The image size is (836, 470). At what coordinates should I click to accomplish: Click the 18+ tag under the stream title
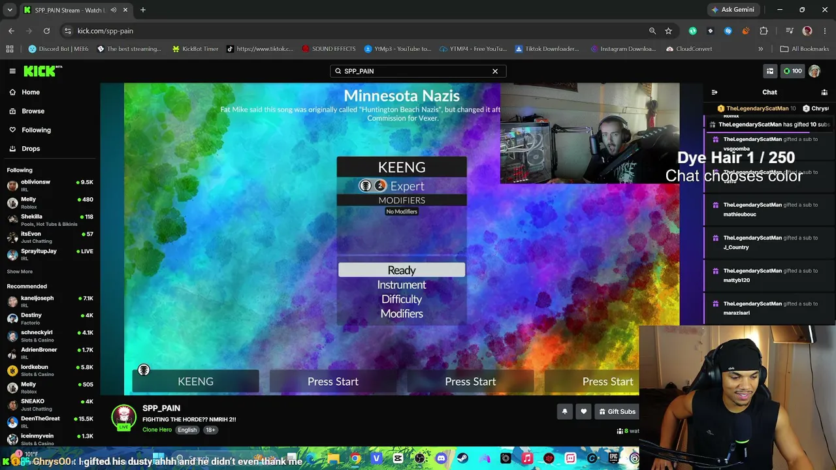210,430
